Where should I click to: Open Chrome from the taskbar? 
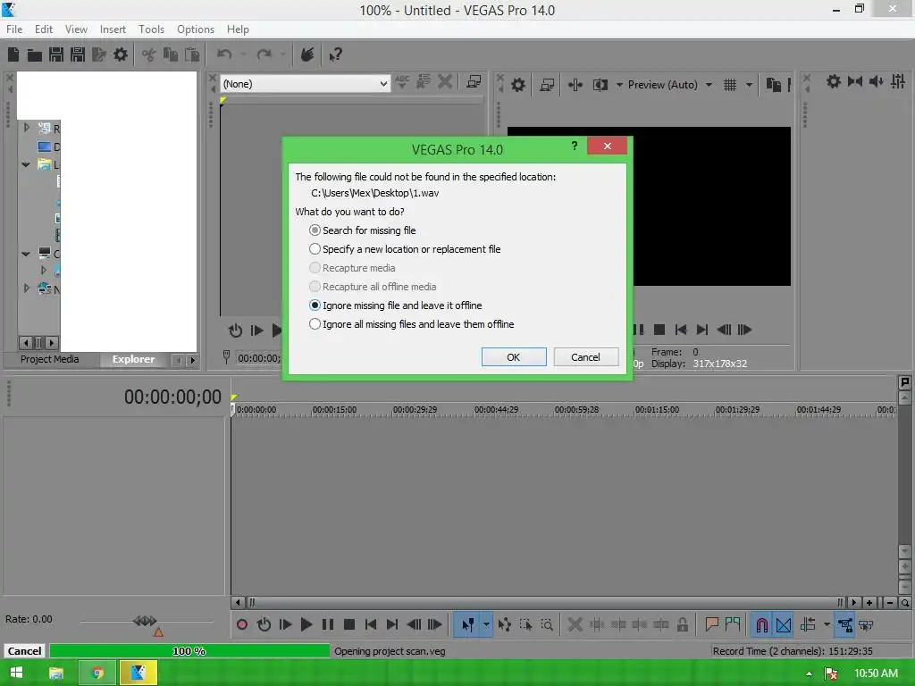97,673
